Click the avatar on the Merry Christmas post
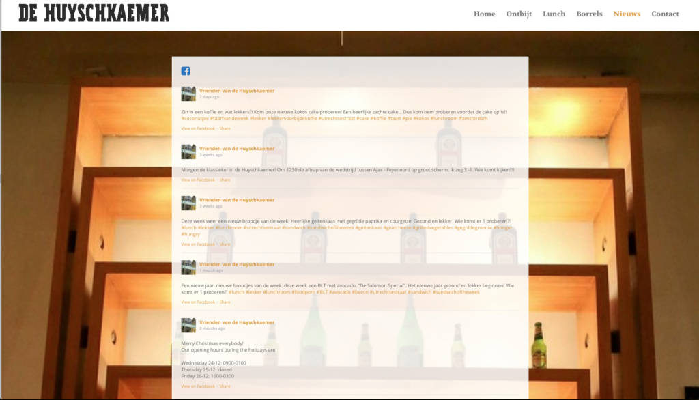Image resolution: width=699 pixels, height=400 pixels. click(x=188, y=325)
